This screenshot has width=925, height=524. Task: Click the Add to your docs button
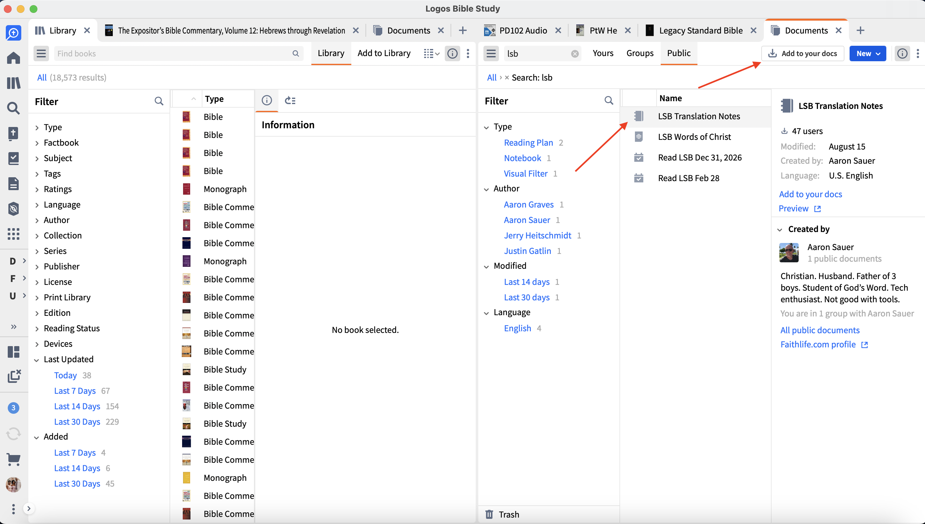click(802, 53)
